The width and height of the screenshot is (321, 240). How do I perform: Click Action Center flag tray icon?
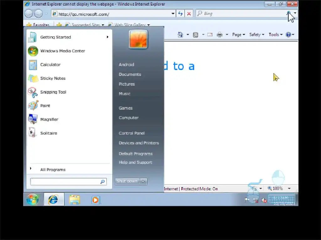point(247,200)
